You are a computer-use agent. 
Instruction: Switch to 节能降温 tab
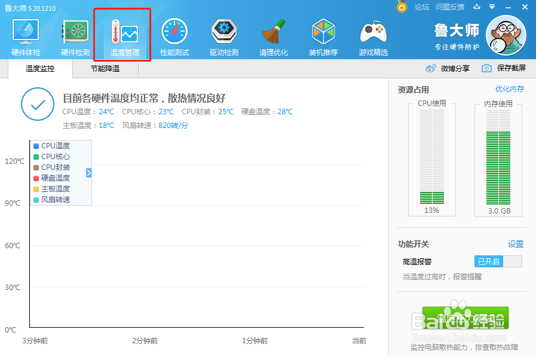pyautogui.click(x=105, y=69)
